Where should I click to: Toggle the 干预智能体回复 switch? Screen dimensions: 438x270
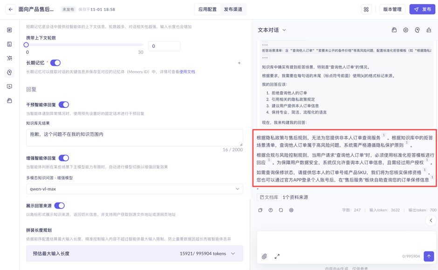tap(64, 105)
